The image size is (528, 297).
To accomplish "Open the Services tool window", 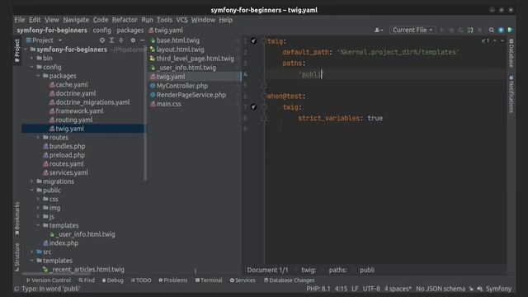I will (243, 280).
